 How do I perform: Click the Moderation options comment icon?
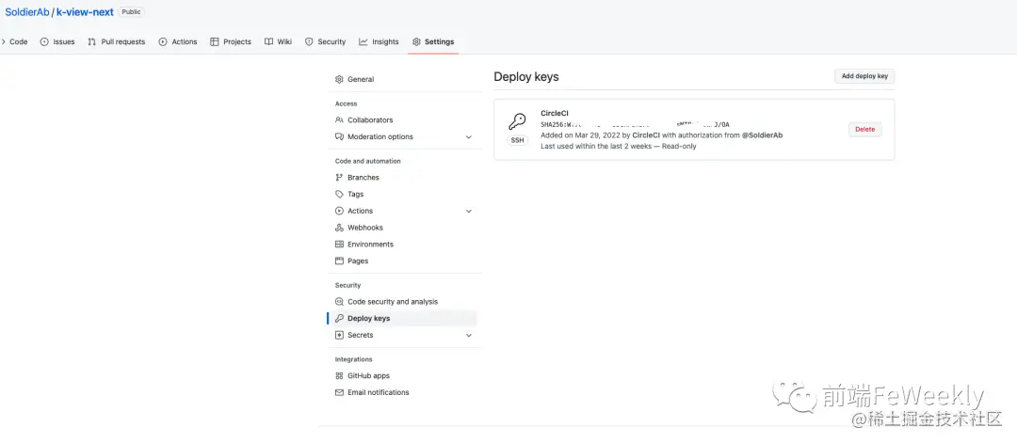(339, 136)
